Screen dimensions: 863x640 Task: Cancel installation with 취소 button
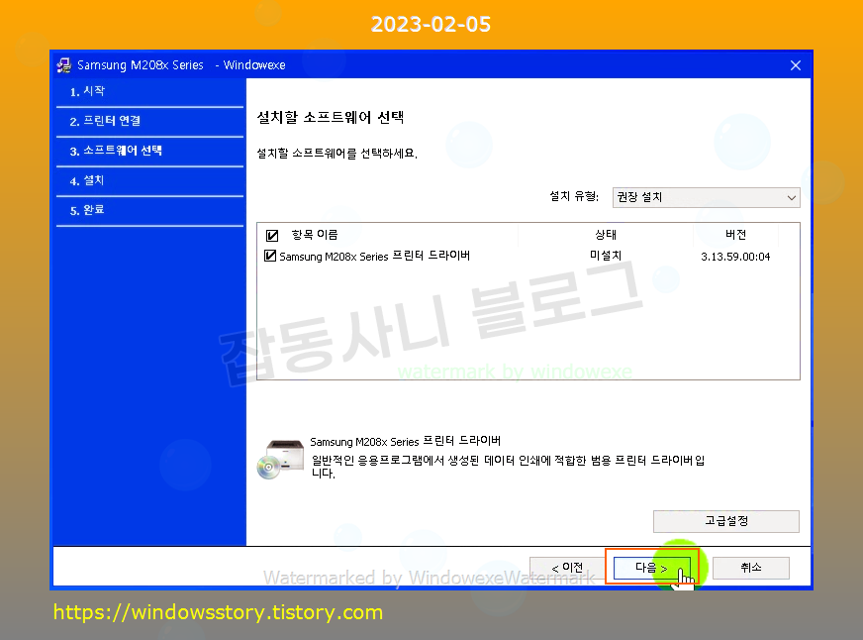click(x=751, y=568)
